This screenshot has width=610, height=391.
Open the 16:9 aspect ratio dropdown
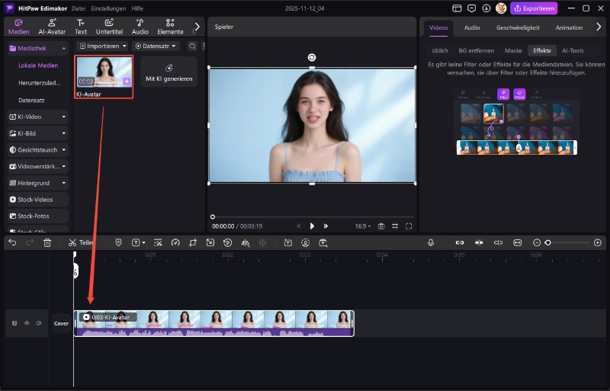click(363, 226)
